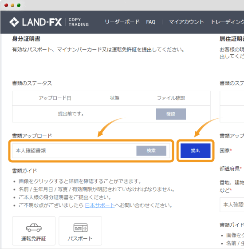Click the macOS red close window button
Image resolution: width=244 pixels, height=249 pixels.
pos(6,5)
